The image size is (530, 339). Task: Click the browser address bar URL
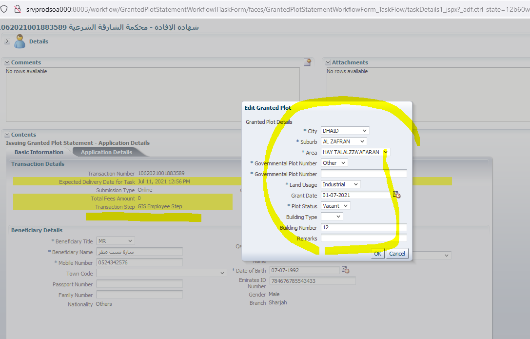pyautogui.click(x=277, y=9)
